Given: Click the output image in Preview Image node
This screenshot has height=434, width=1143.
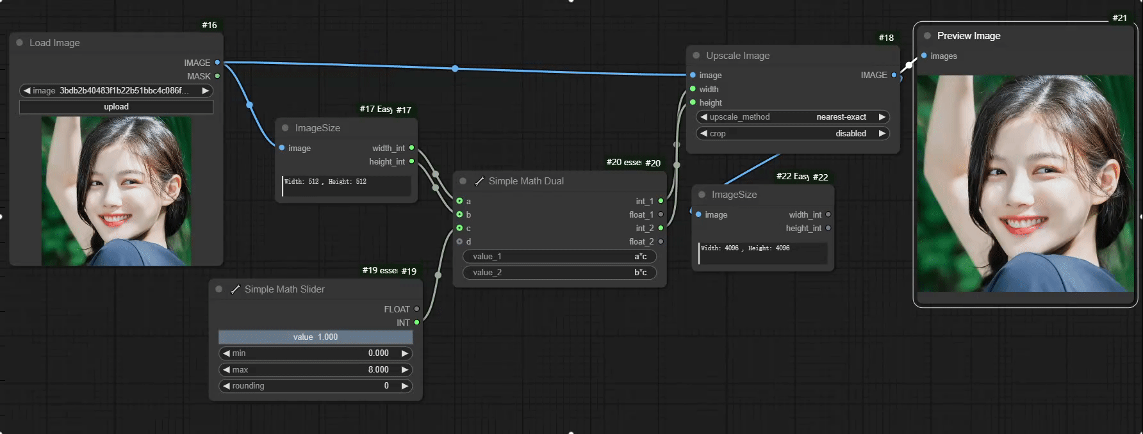Looking at the screenshot, I should point(1024,184).
